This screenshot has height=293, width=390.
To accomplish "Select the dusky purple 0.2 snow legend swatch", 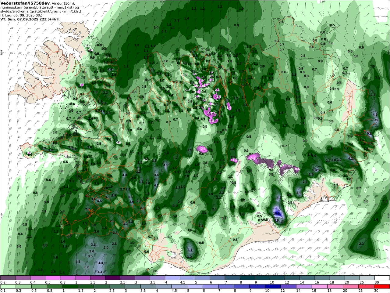I will pyautogui.click(x=8, y=278).
